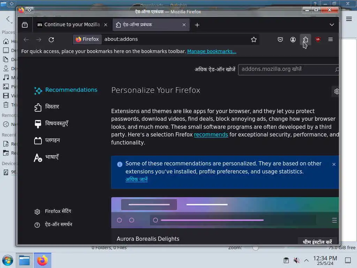The image size is (357, 268).
Task: Expand hidden system tray icons arrow
Action: pos(306,260)
